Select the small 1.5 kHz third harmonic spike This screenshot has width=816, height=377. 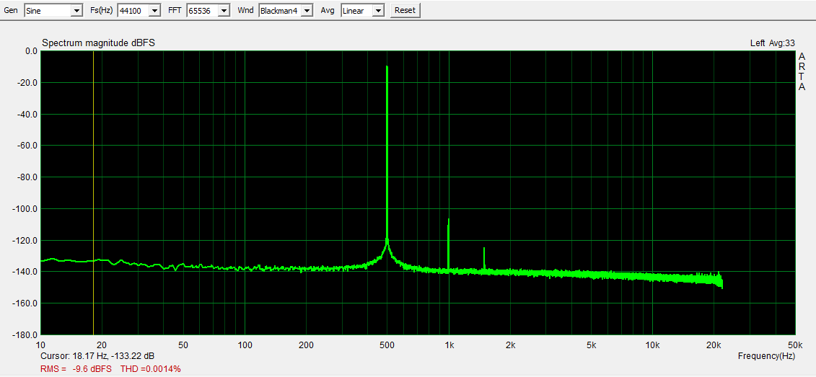[484, 249]
